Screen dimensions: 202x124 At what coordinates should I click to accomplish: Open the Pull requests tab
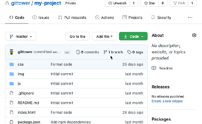[x=72, y=17]
